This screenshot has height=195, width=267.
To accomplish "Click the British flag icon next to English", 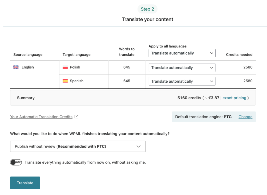I will (x=16, y=67).
